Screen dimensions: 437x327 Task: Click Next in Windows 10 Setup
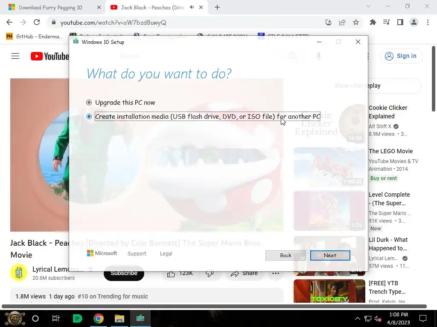pyautogui.click(x=330, y=255)
